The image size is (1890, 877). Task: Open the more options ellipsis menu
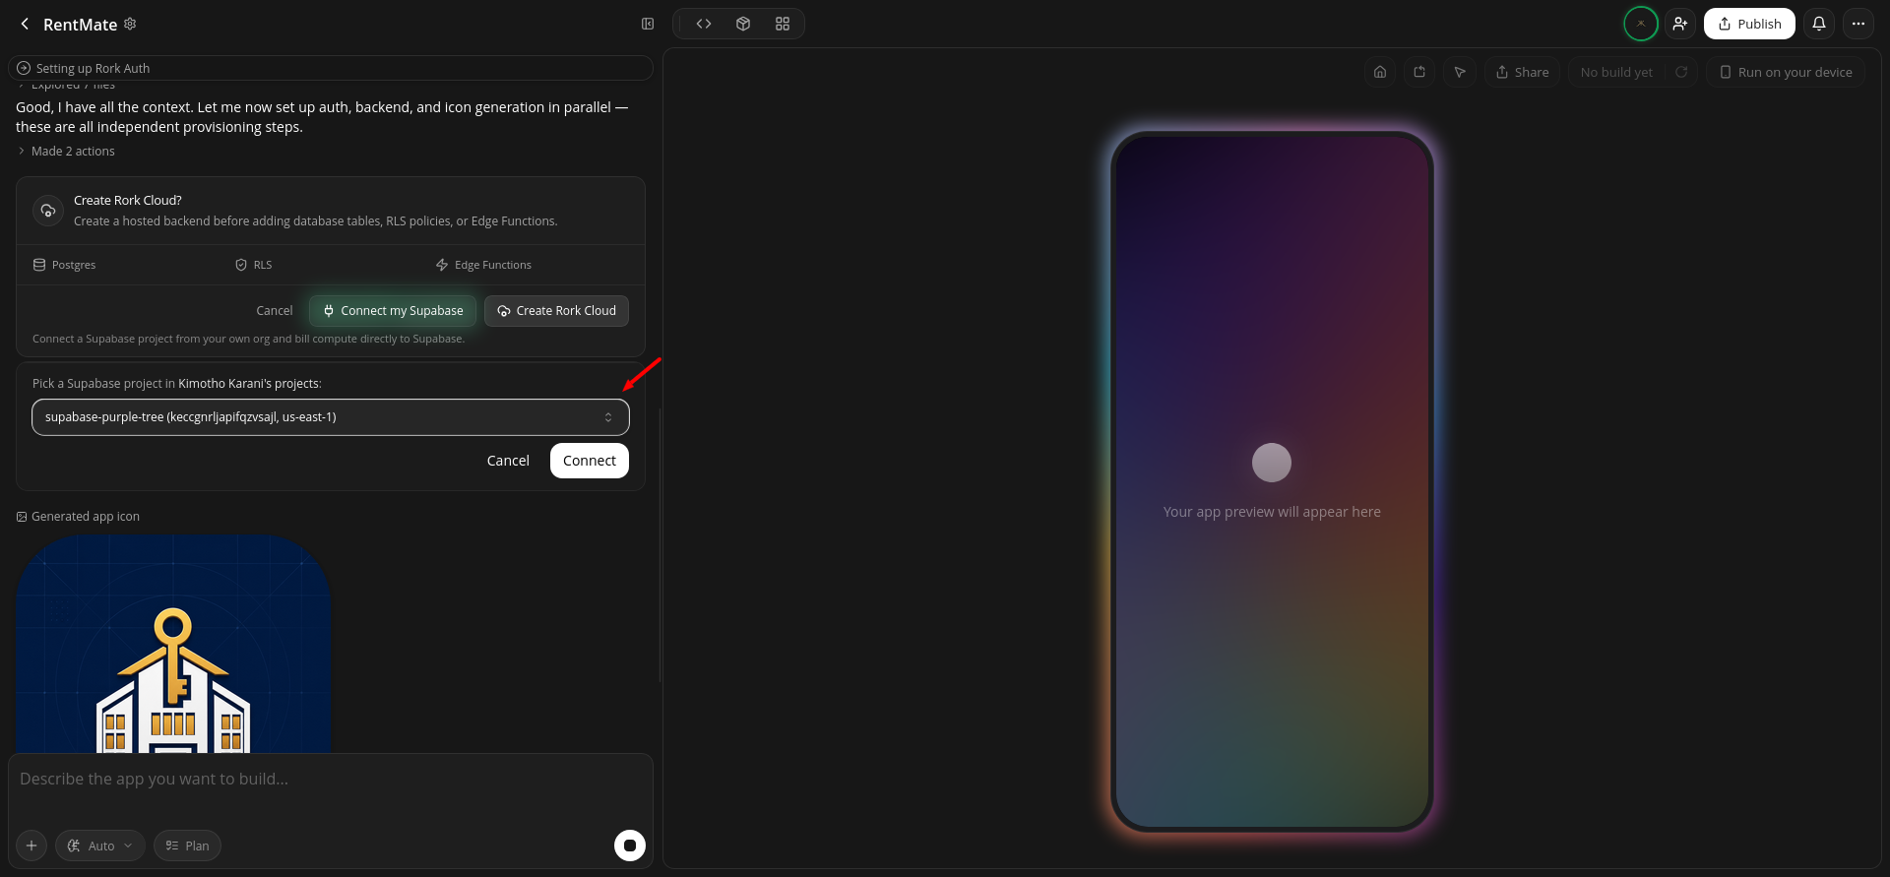[1858, 24]
